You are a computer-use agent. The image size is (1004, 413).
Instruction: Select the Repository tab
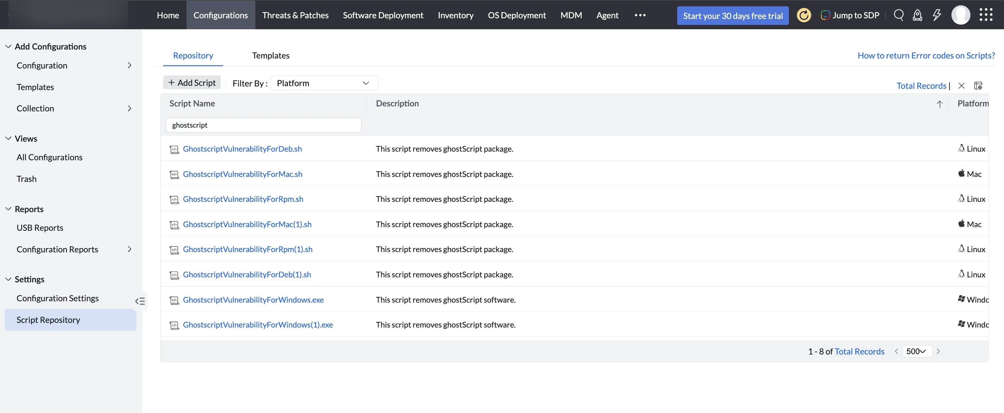coord(193,56)
